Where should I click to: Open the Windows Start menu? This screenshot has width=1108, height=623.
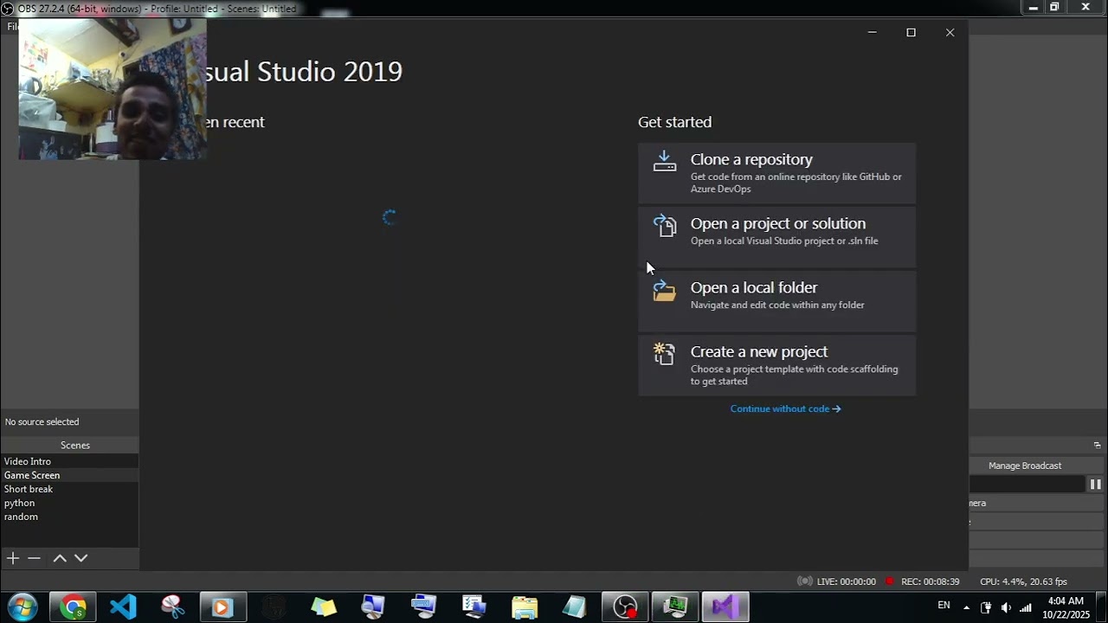[22, 607]
